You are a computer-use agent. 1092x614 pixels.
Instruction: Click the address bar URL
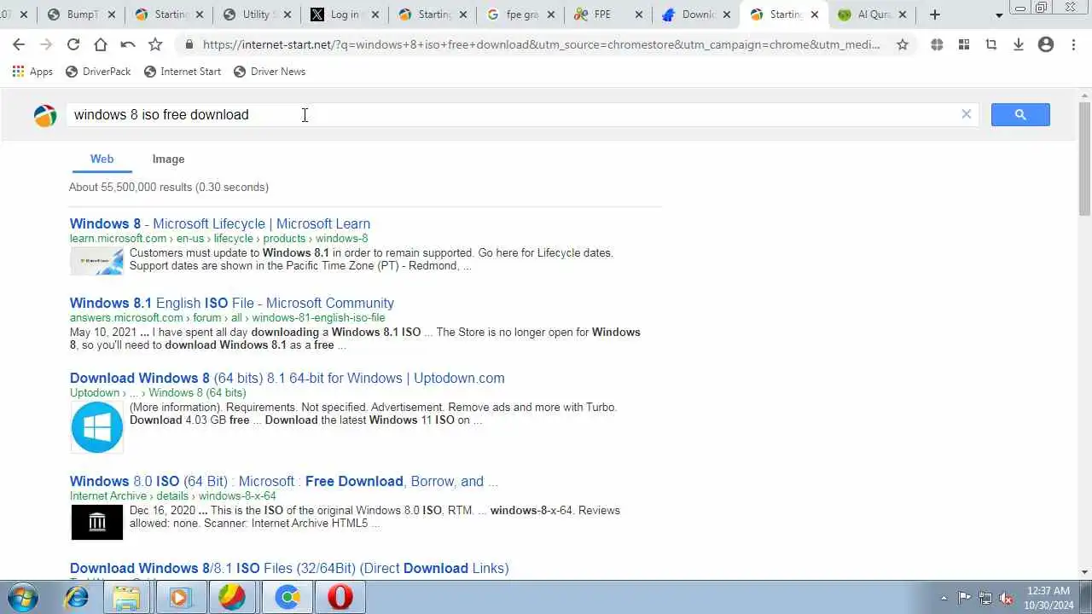coord(542,45)
